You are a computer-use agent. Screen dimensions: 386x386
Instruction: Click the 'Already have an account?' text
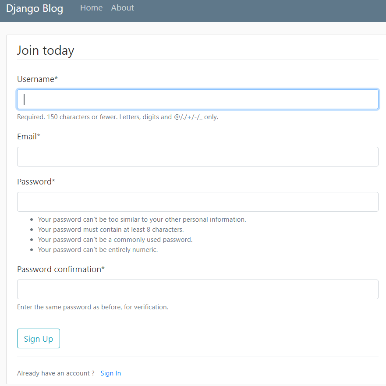tap(56, 373)
